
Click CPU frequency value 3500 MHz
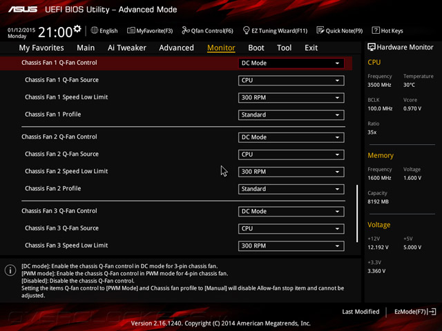[379, 85]
